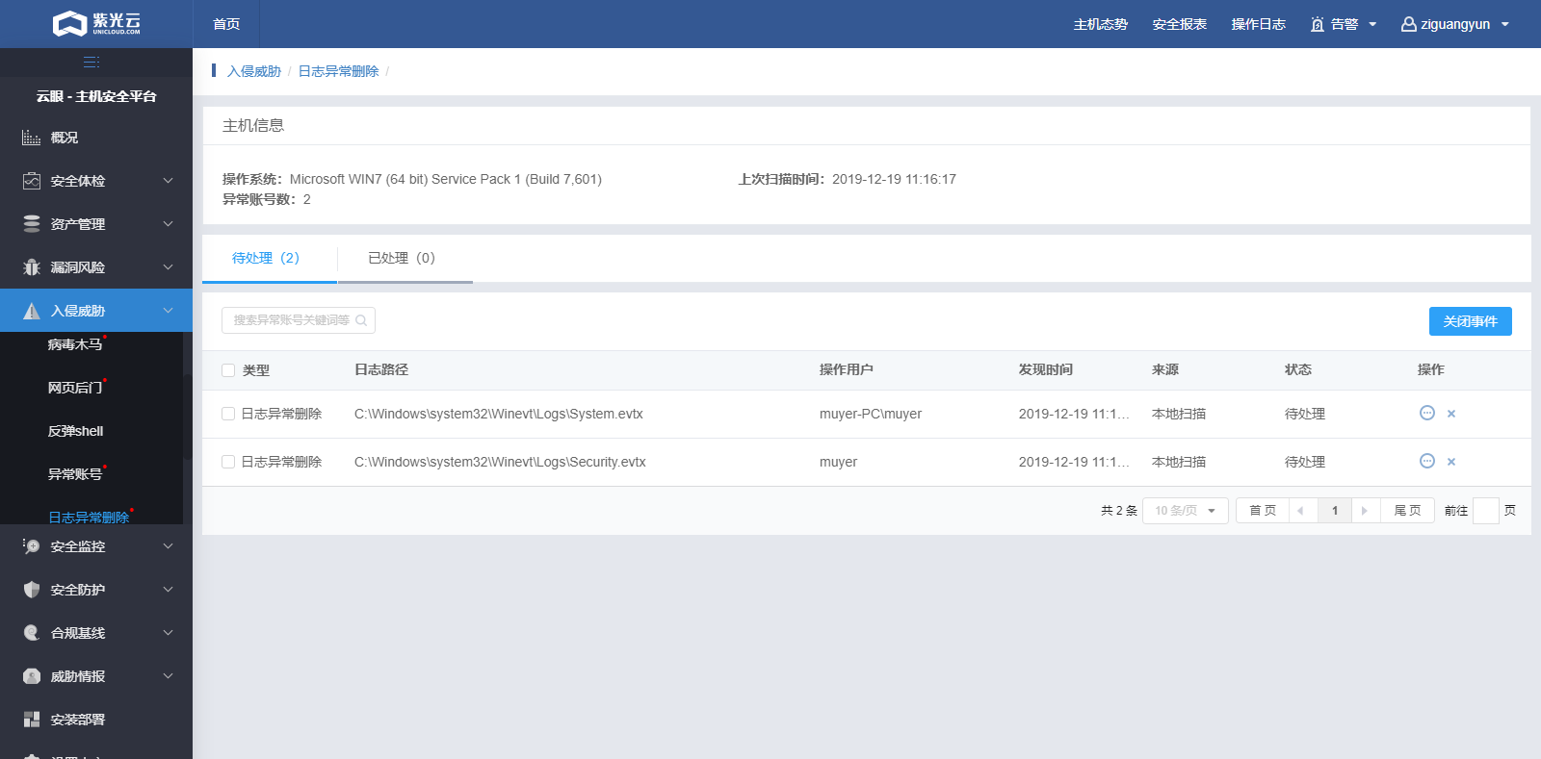Click the 关闭事件 button
This screenshot has width=1541, height=759.
pyautogui.click(x=1471, y=321)
